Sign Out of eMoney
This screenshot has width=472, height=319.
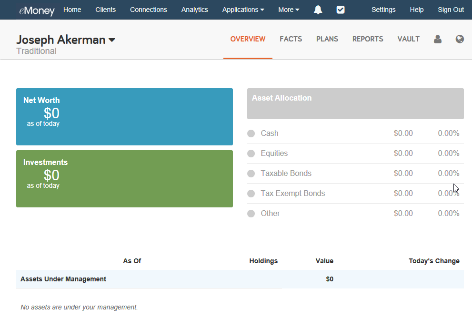click(x=450, y=9)
